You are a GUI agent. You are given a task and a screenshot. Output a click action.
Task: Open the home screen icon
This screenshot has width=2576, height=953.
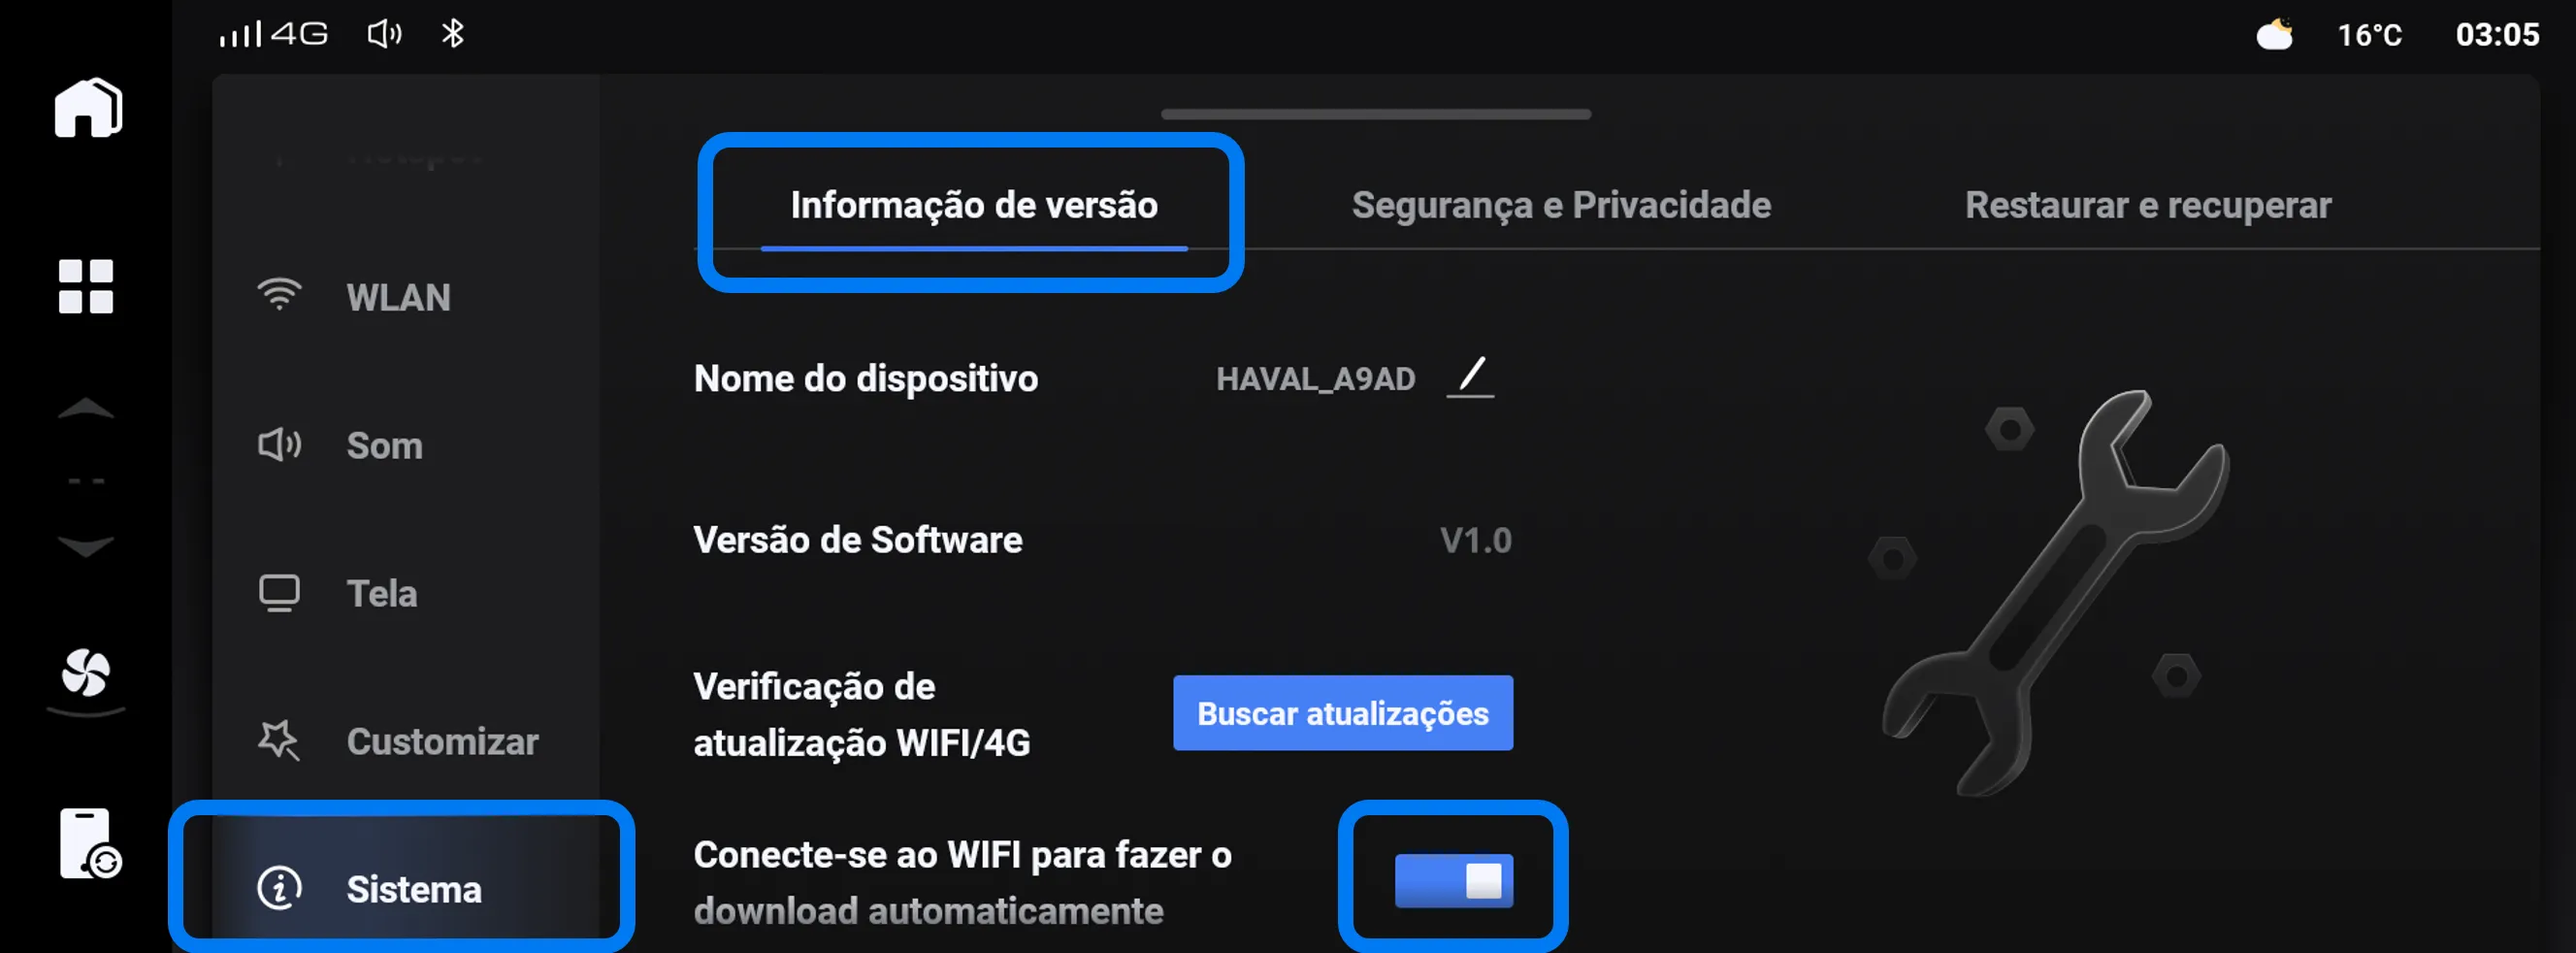pos(88,108)
